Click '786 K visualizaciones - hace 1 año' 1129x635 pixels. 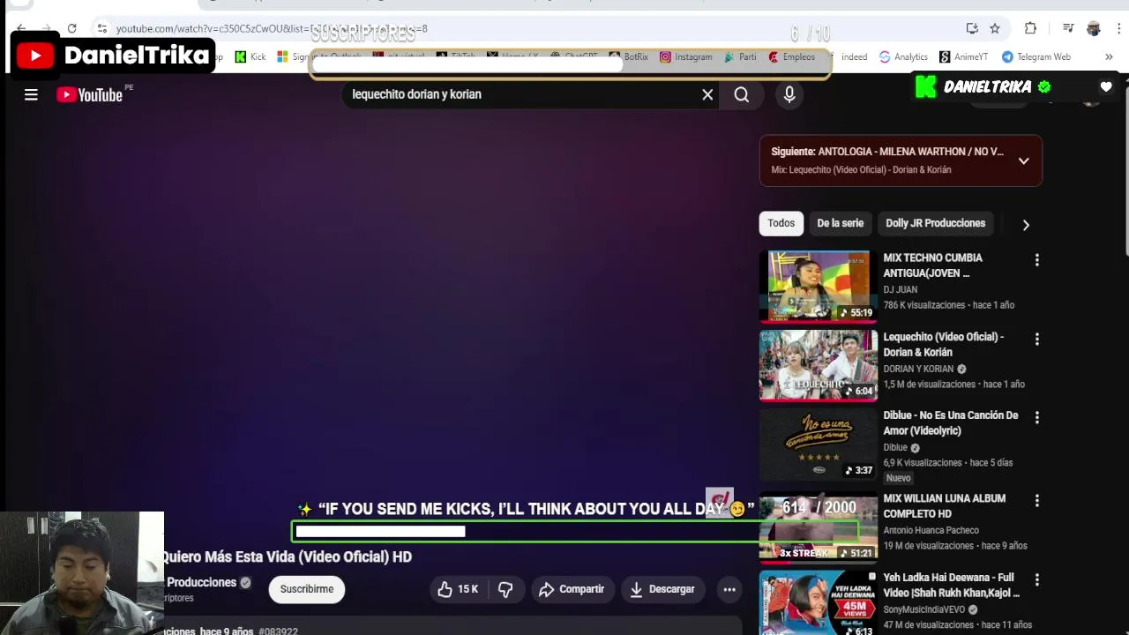point(949,305)
